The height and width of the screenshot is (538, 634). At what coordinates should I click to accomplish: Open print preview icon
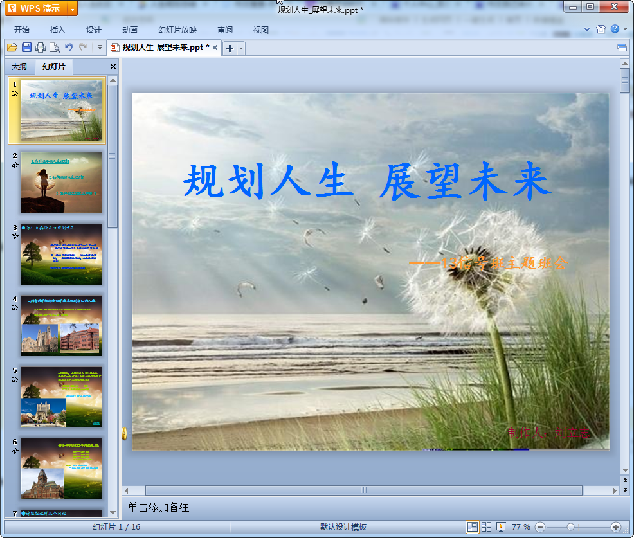pos(55,48)
